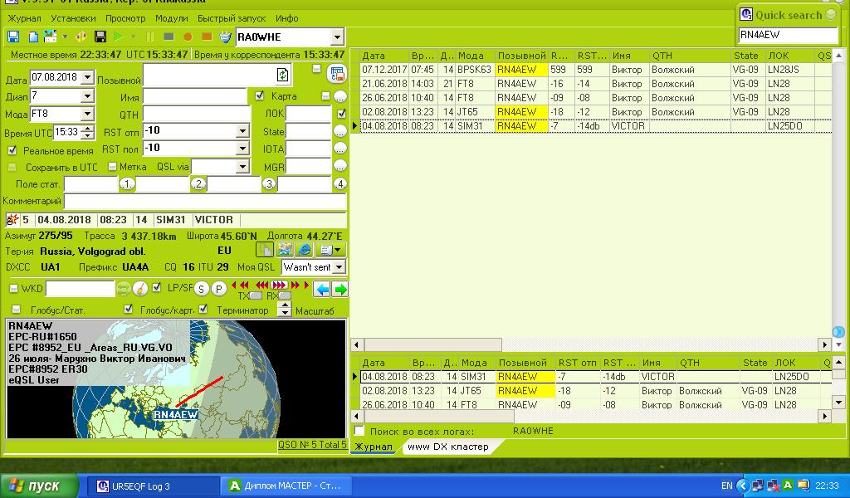Open the Internet Explorer lookup icon

click(x=304, y=250)
